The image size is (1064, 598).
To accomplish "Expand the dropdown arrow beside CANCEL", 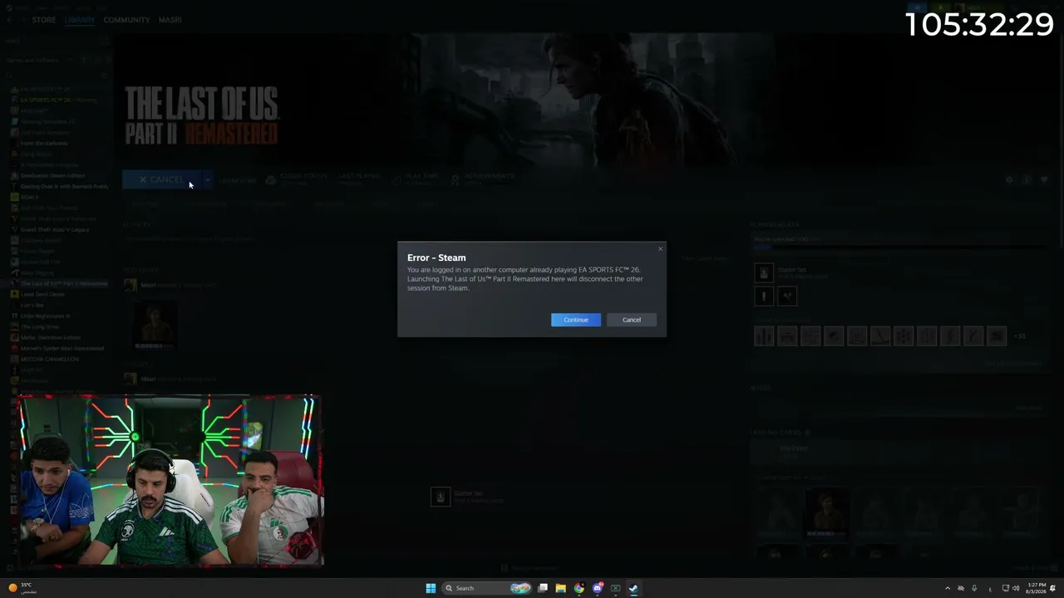I will click(x=207, y=179).
